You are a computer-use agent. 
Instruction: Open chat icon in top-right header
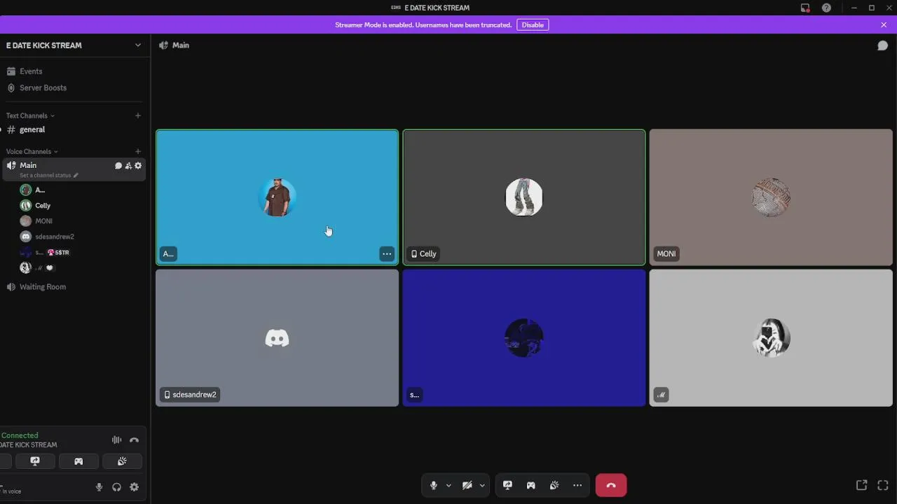click(882, 45)
